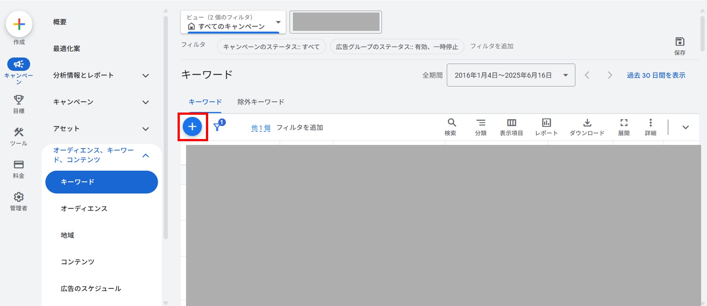Click the 広告グループのステータス filter chip
Screen dimensions: 707x306
[397, 47]
